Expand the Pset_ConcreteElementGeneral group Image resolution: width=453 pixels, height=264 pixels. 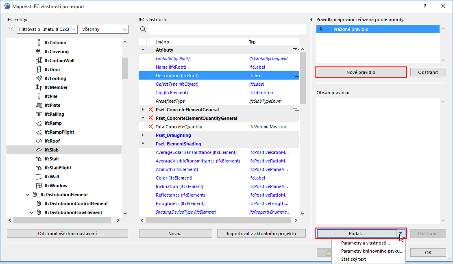[143, 110]
